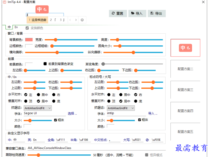210x157 pixels.
Task: Close the ImTip configuration window
Action: point(203,2)
